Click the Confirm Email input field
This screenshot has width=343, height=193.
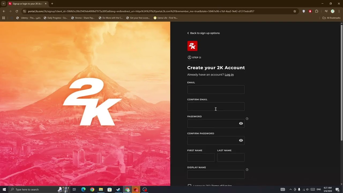coord(216,106)
